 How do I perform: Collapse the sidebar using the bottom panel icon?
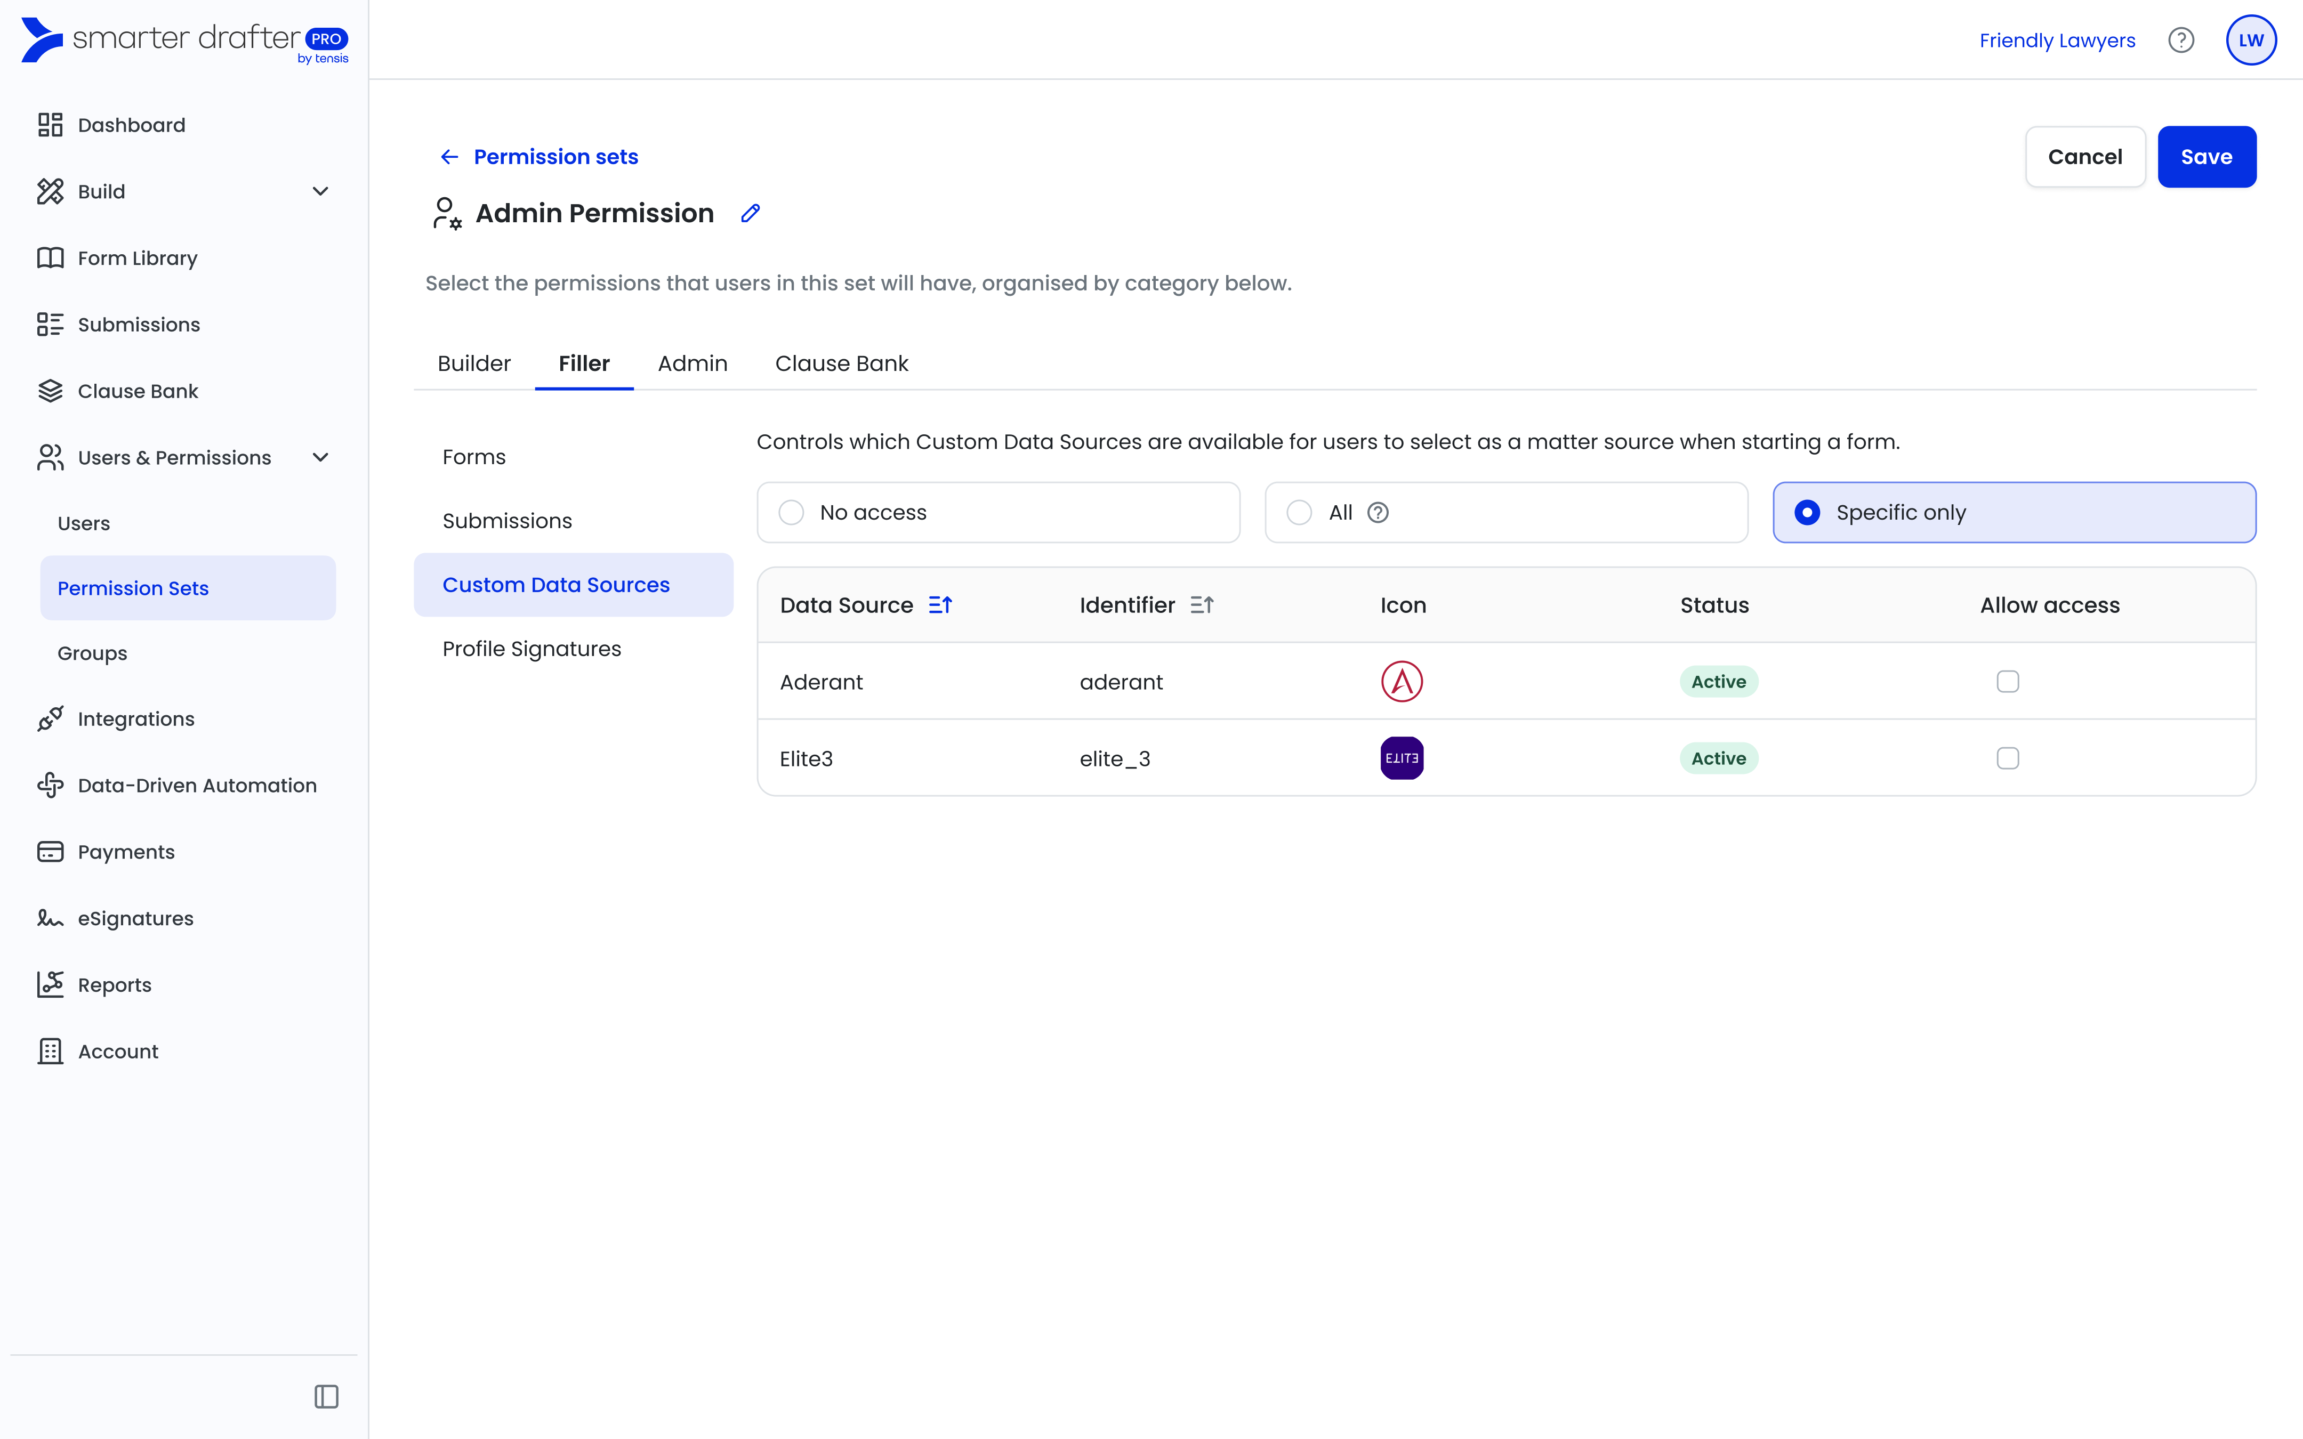pos(326,1396)
